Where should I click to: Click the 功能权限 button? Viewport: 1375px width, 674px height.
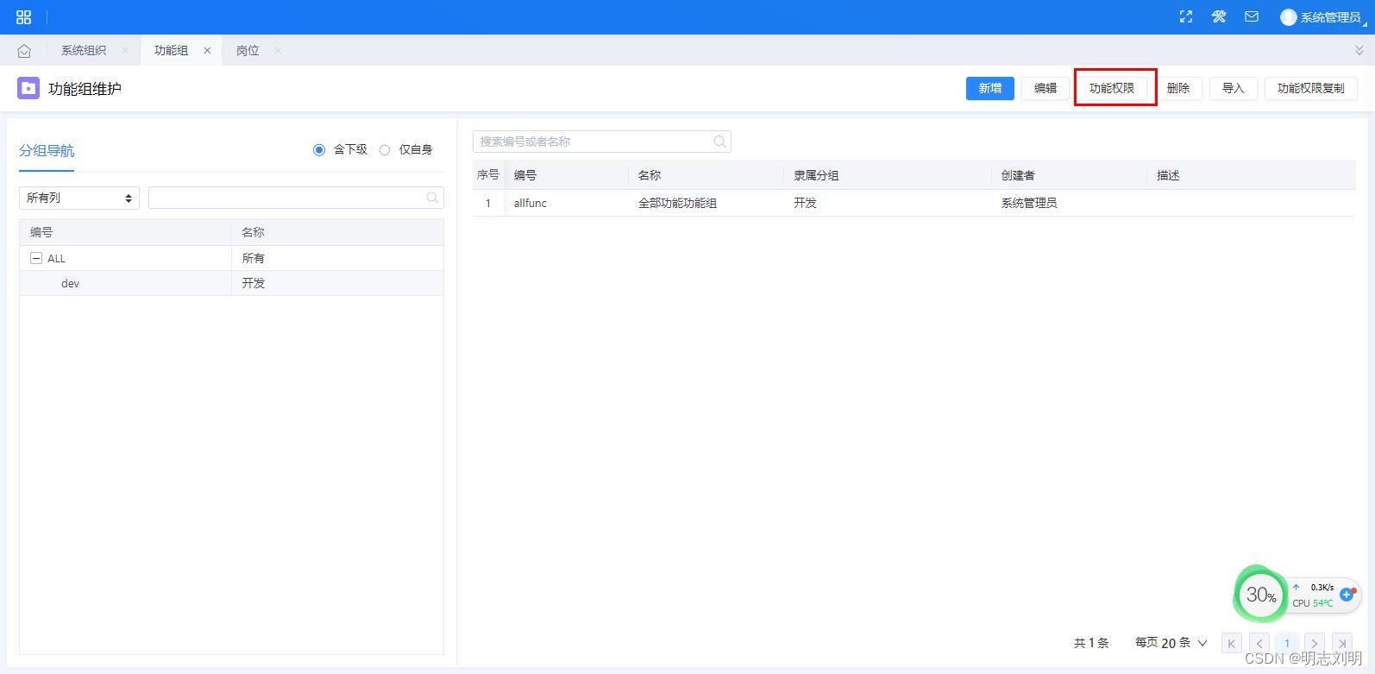pos(1112,88)
